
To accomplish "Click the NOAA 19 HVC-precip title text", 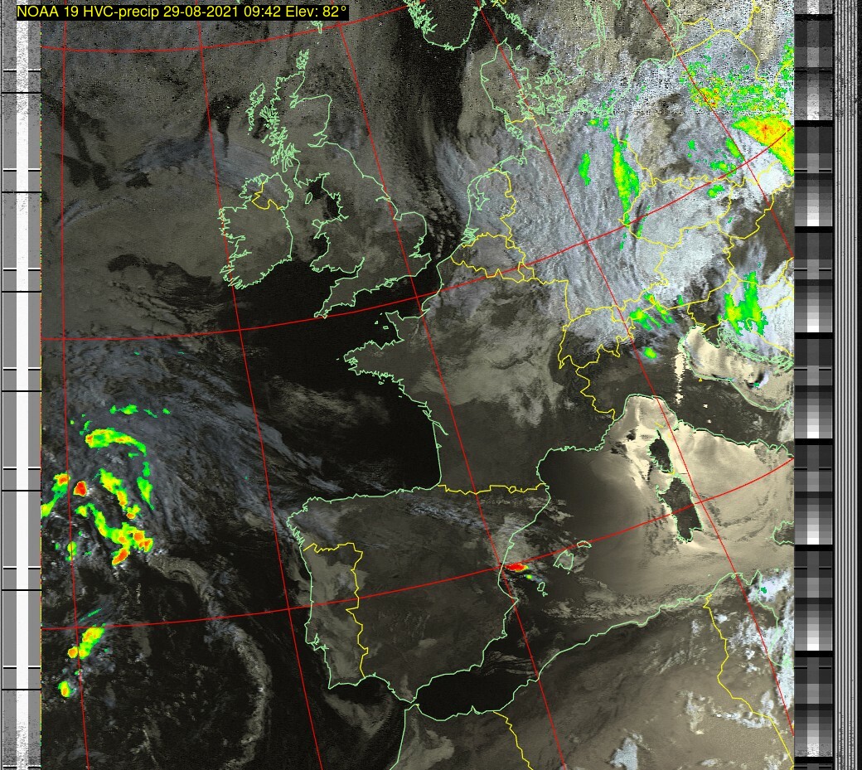I will tap(176, 11).
